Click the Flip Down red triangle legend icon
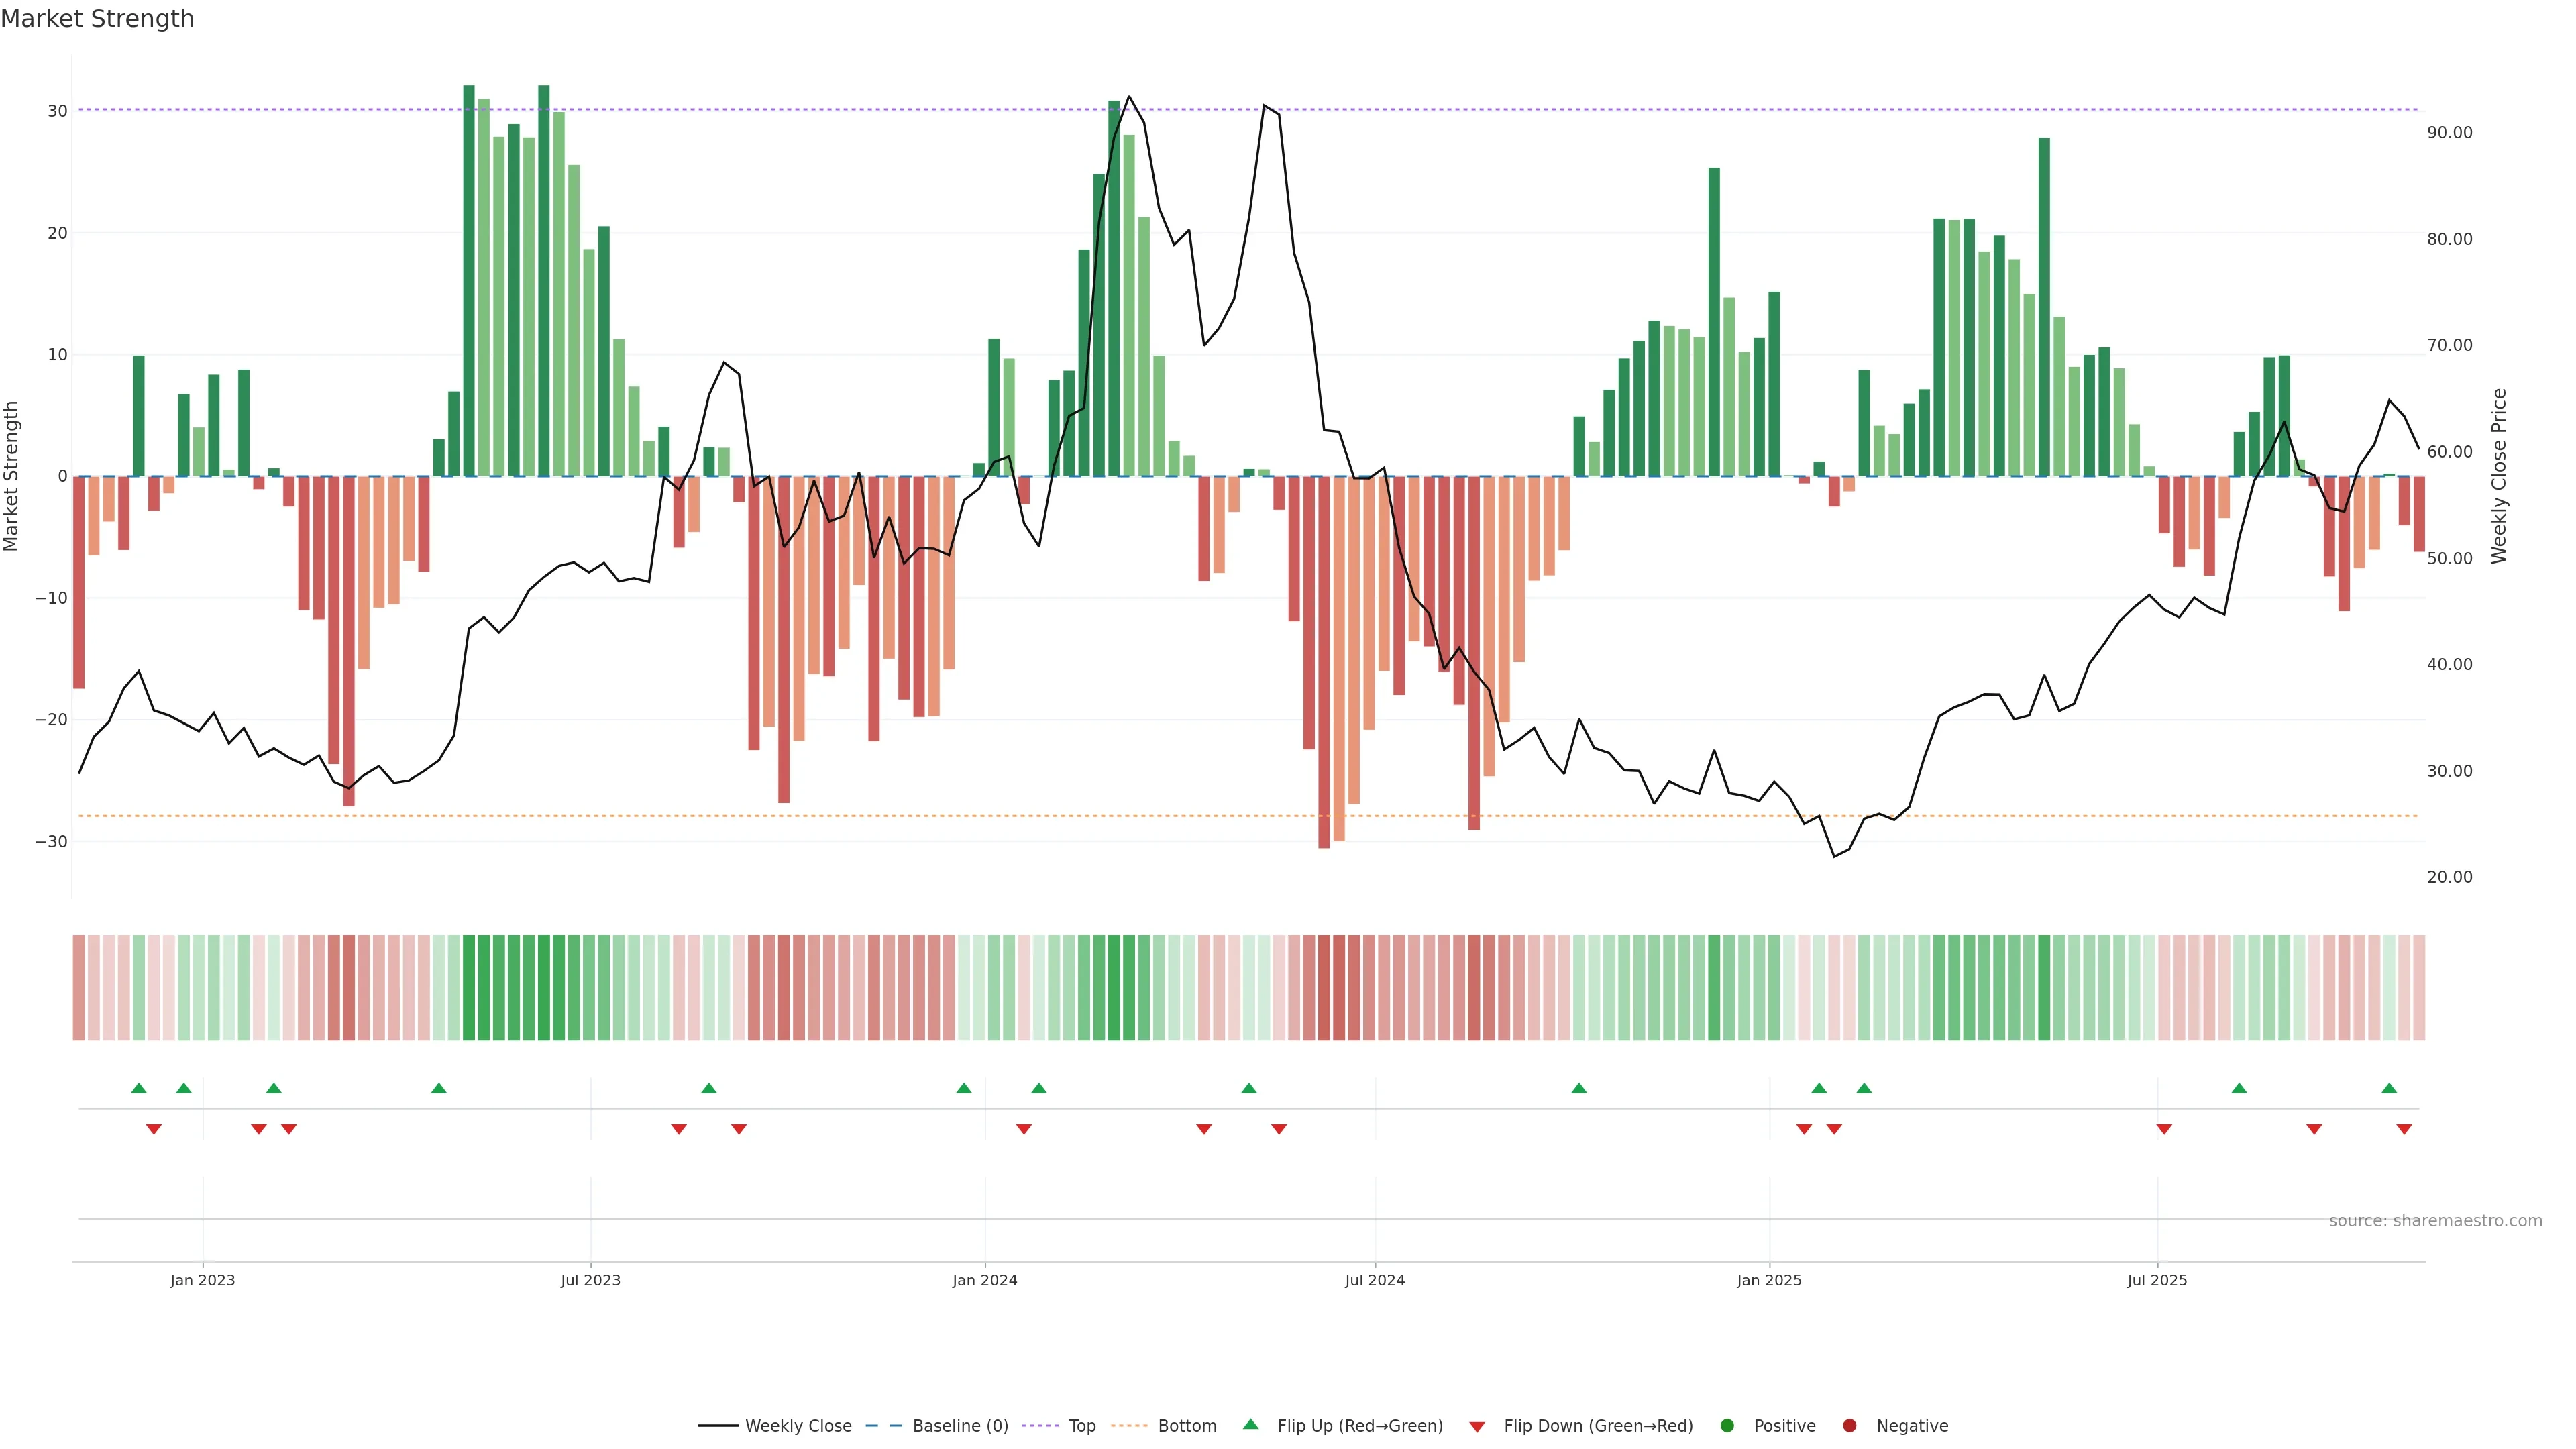This screenshot has width=2576, height=1449. [x=1477, y=1427]
